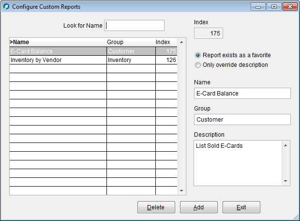Viewport: 300px width, 221px height.
Task: Click the Inventory group cell
Action: pyautogui.click(x=131, y=60)
